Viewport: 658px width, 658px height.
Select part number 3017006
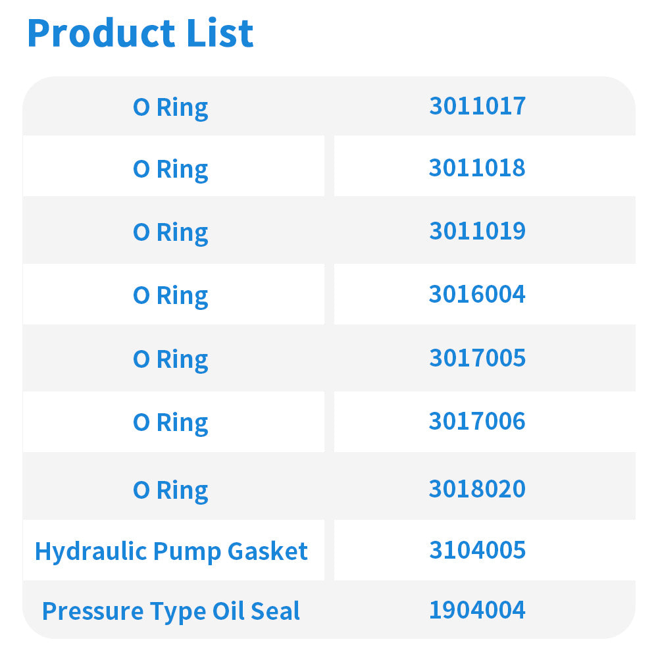(477, 421)
